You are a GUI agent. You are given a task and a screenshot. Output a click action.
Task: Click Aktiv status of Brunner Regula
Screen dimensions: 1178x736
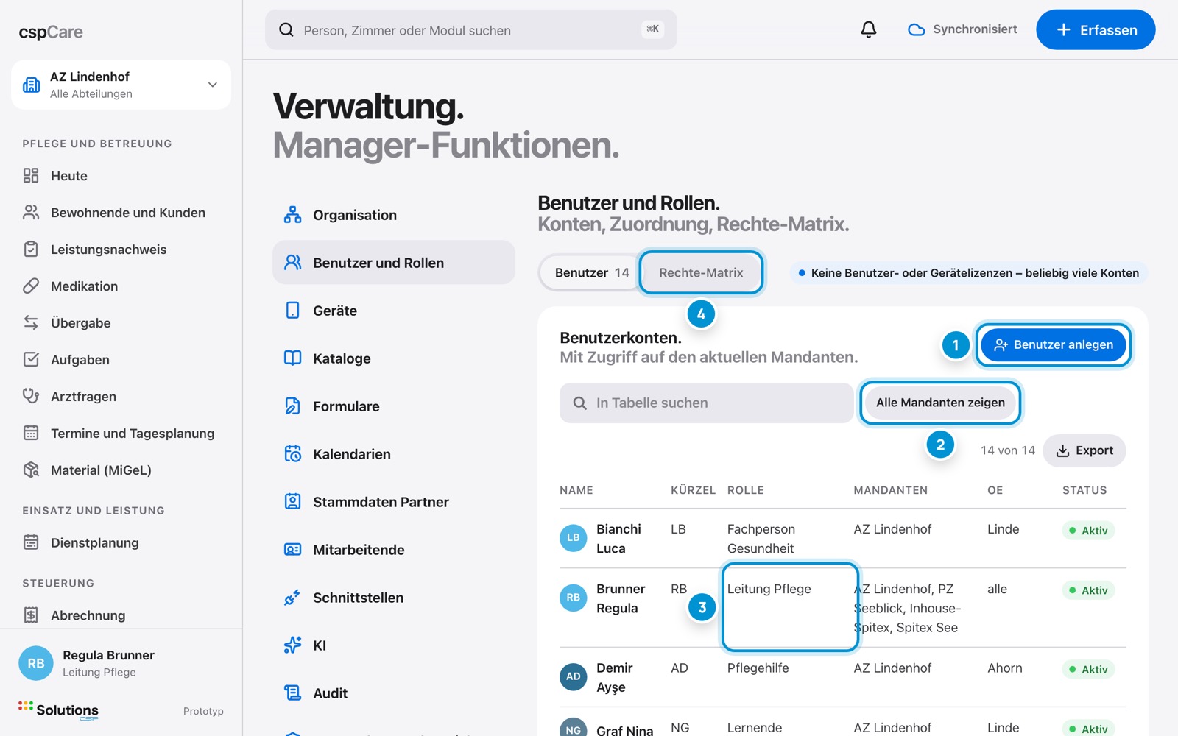1088,590
